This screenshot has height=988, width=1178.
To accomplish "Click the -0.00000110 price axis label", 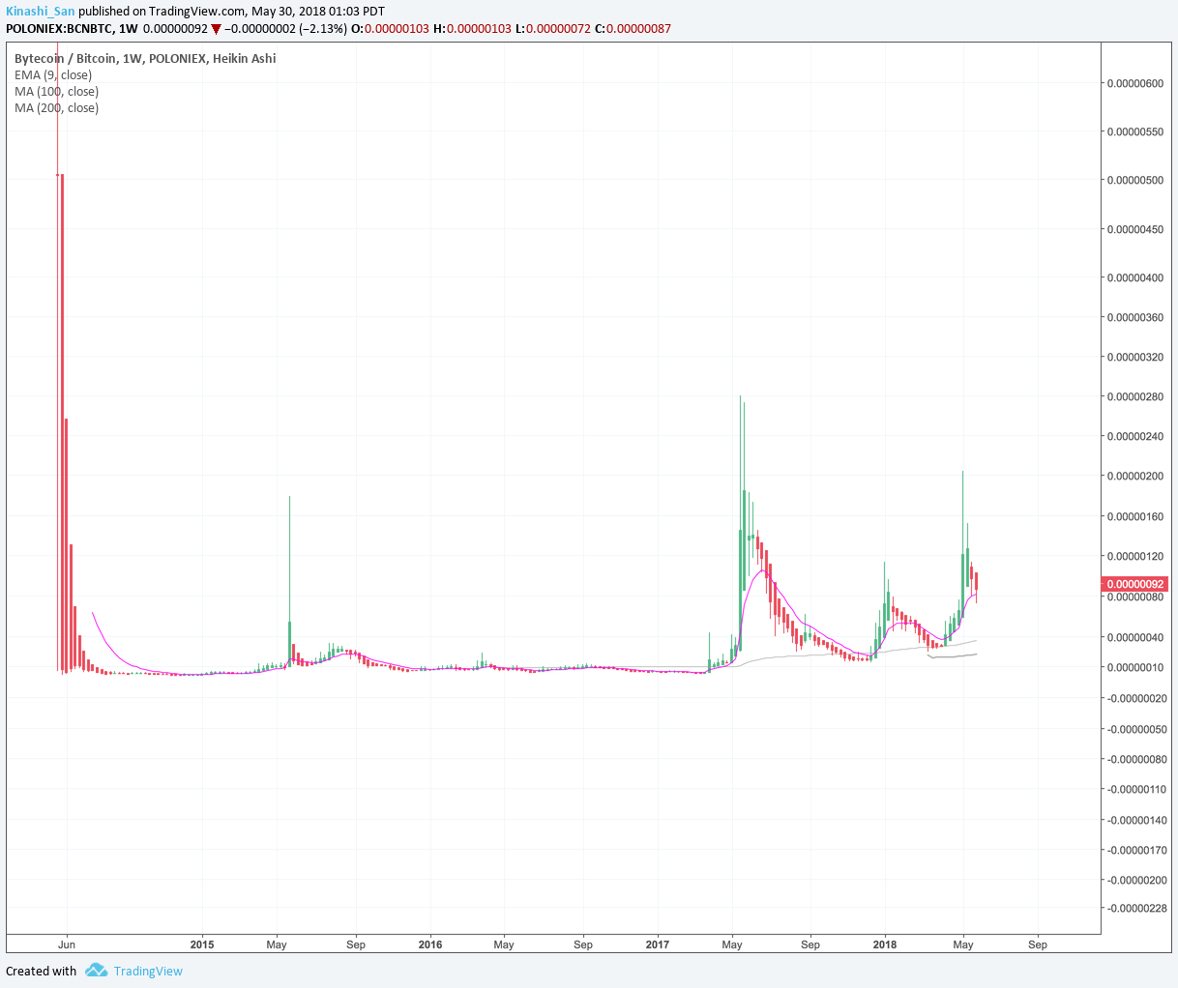I will pos(1137,789).
